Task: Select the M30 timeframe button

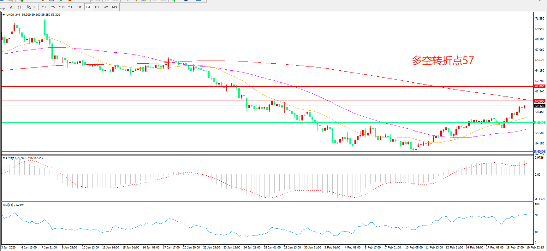Action: (x=70, y=7)
